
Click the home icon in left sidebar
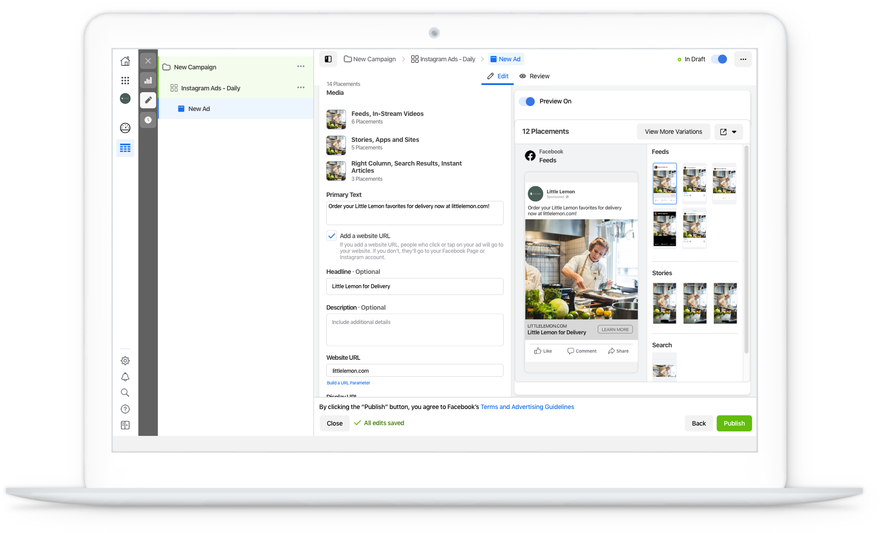pos(125,61)
